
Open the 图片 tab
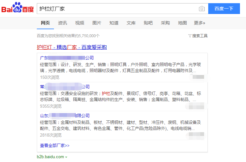[96, 23]
